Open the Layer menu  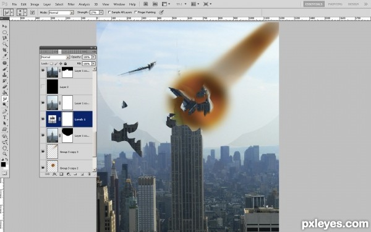47,4
